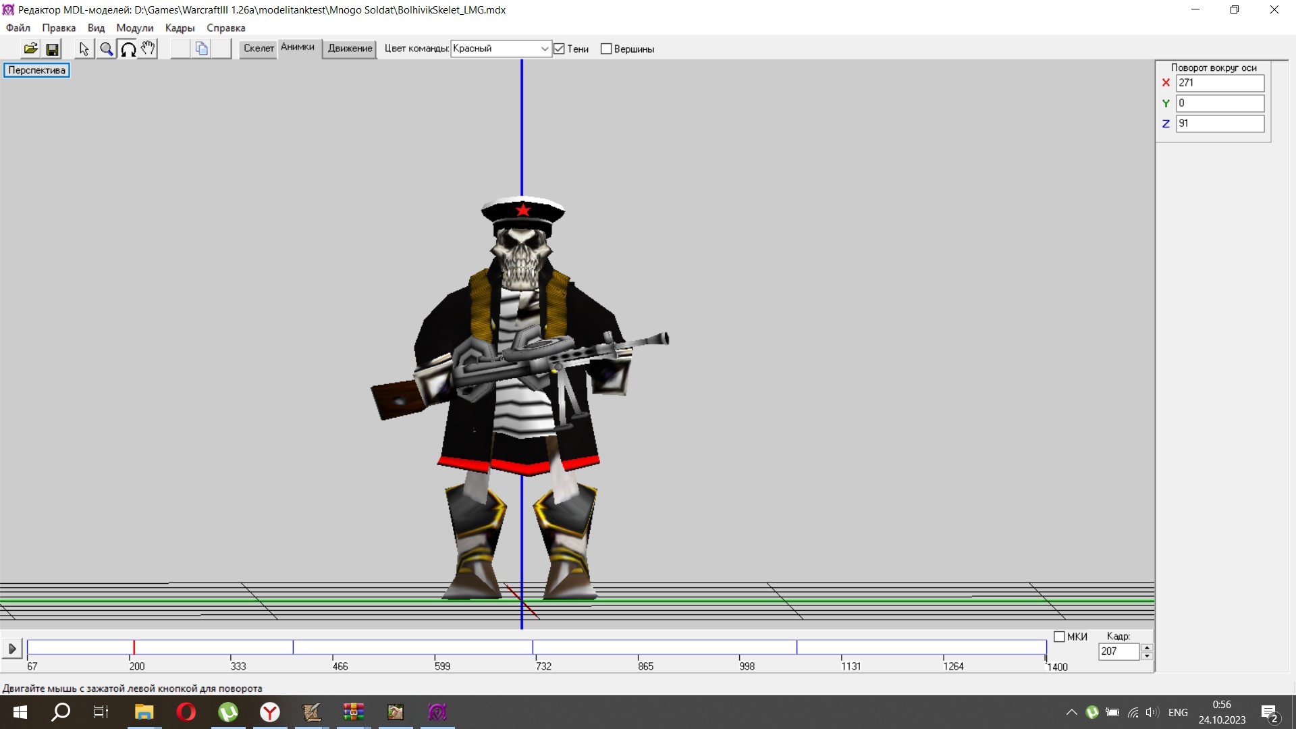Open the Модули menu
Screen dimensions: 1296x729
click(134, 28)
